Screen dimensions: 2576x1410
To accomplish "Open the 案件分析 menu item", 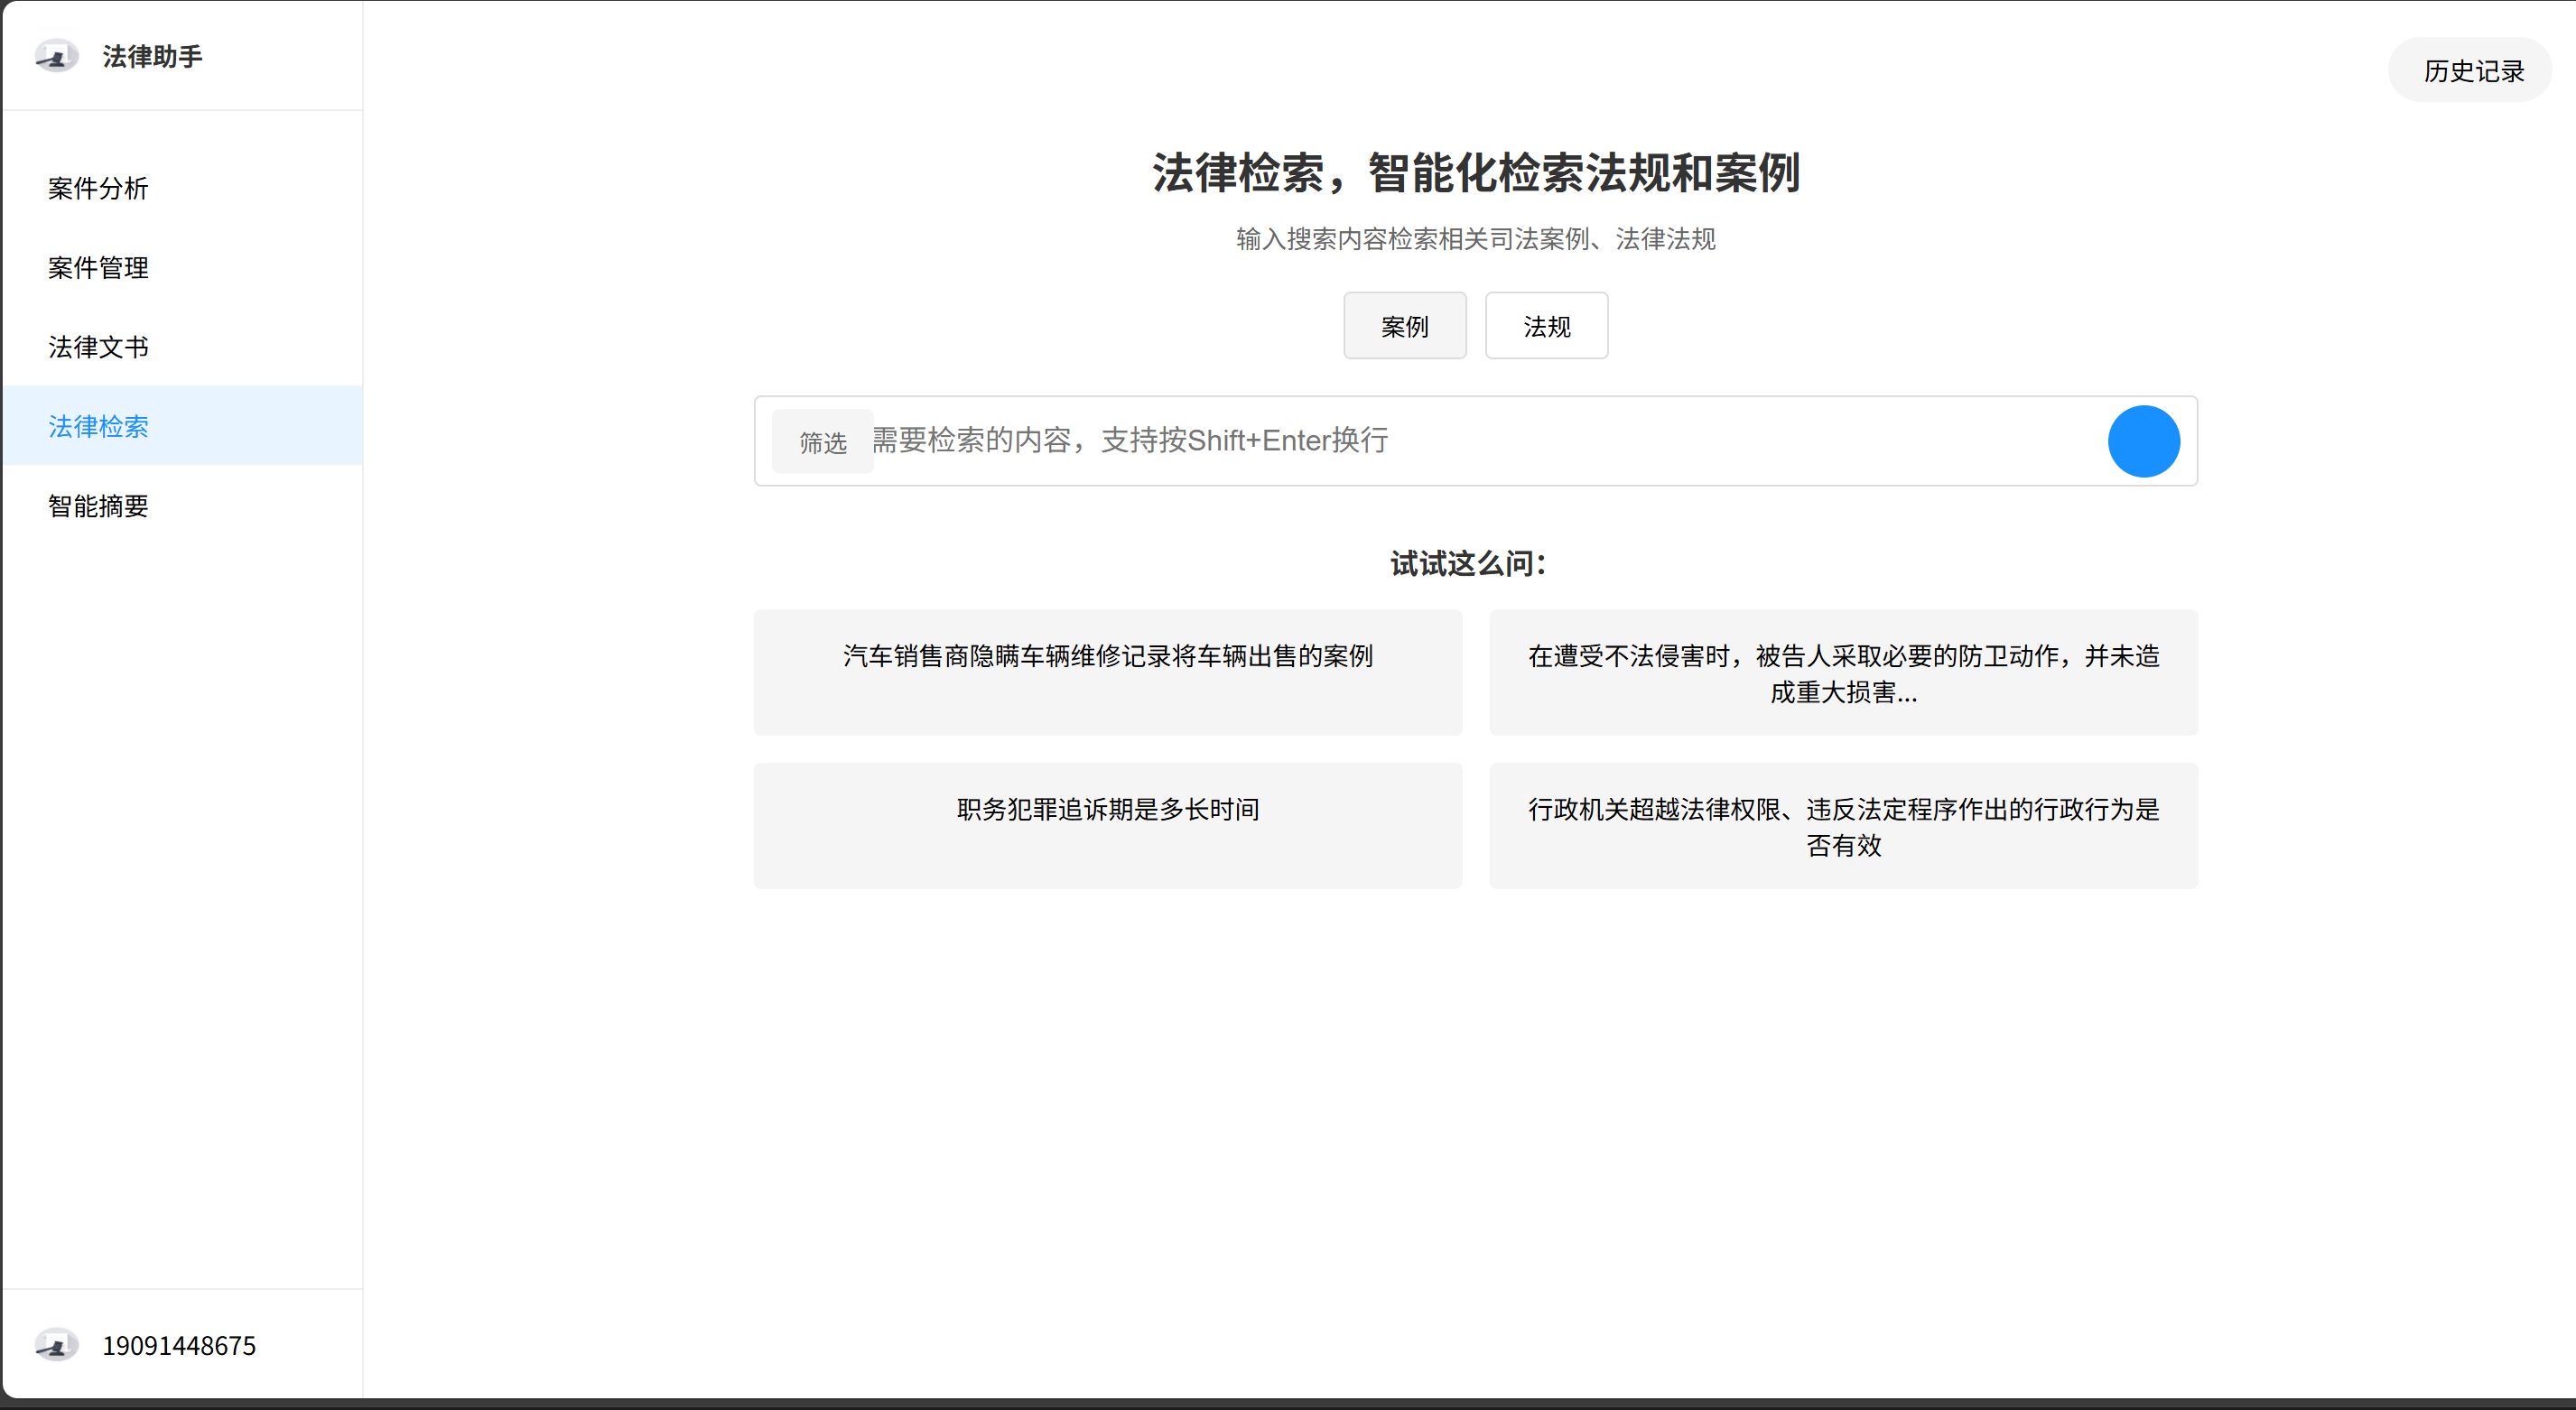I will [98, 188].
